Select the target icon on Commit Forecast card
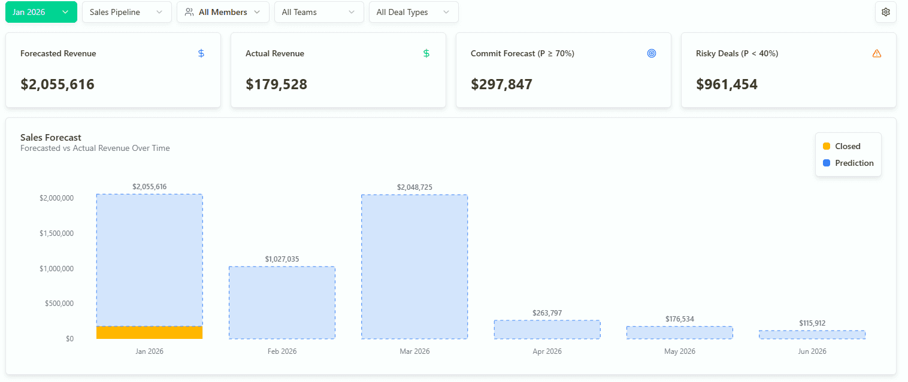 click(652, 53)
